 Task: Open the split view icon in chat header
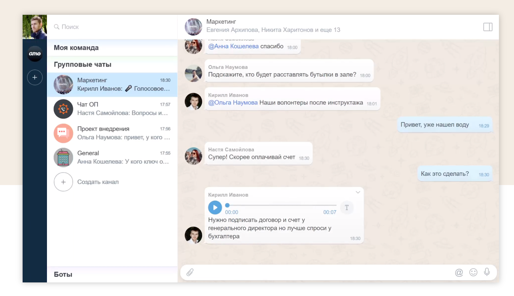click(x=488, y=27)
